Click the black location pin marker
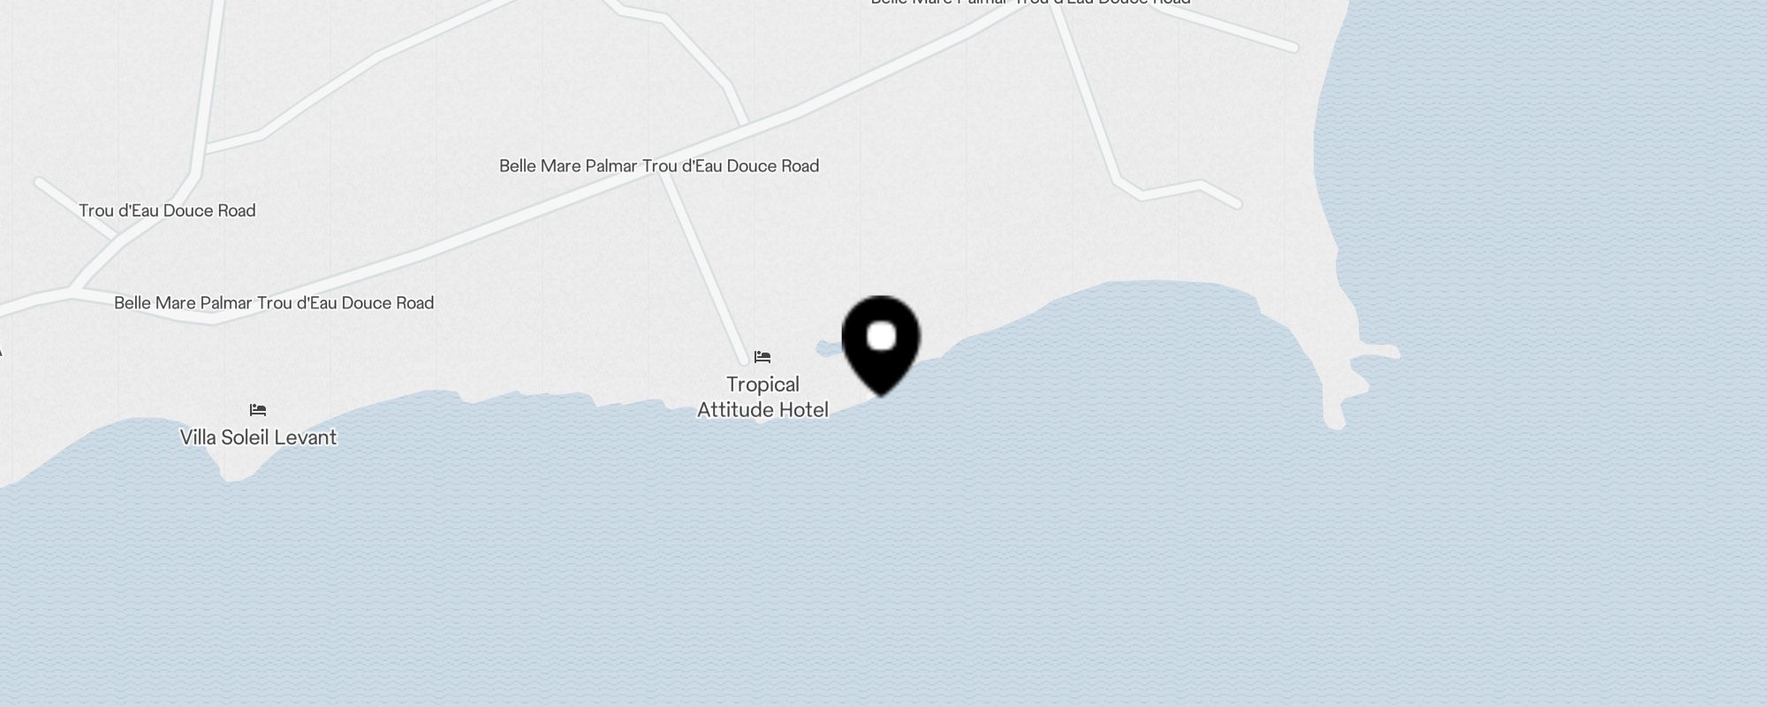Screen dimensions: 1767x707 pos(881,345)
